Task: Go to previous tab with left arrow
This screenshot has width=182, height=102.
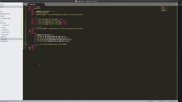Action: click(x=24, y=4)
